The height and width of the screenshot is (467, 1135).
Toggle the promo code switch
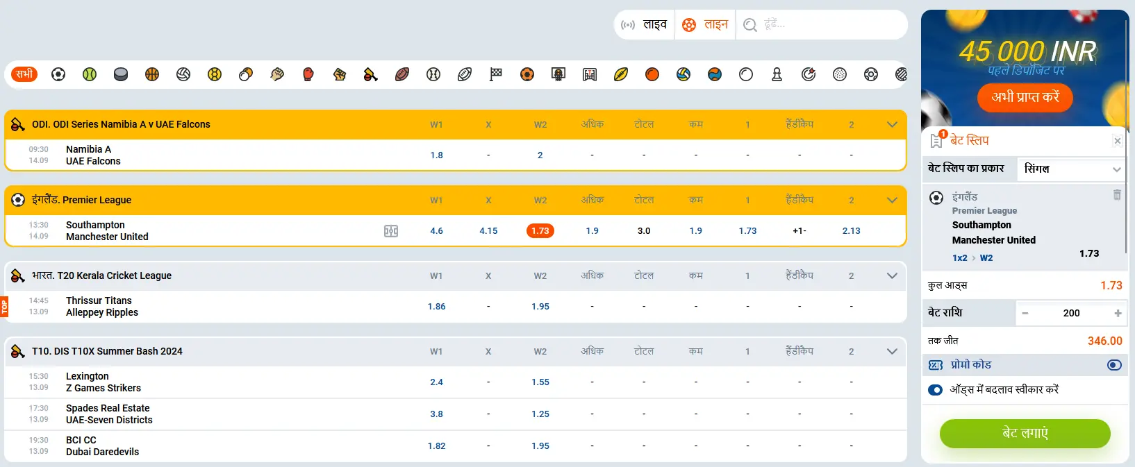(1114, 365)
